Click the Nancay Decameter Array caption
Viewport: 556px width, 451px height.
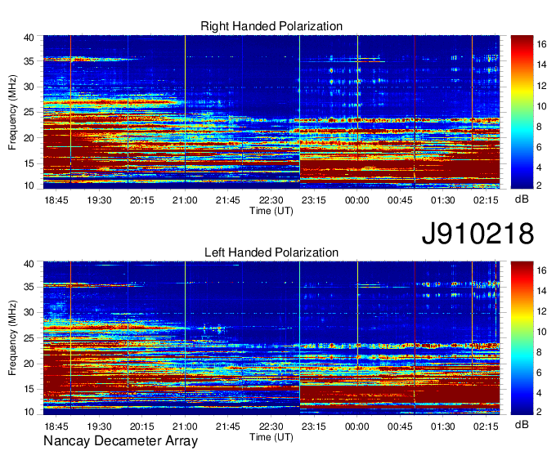click(120, 440)
